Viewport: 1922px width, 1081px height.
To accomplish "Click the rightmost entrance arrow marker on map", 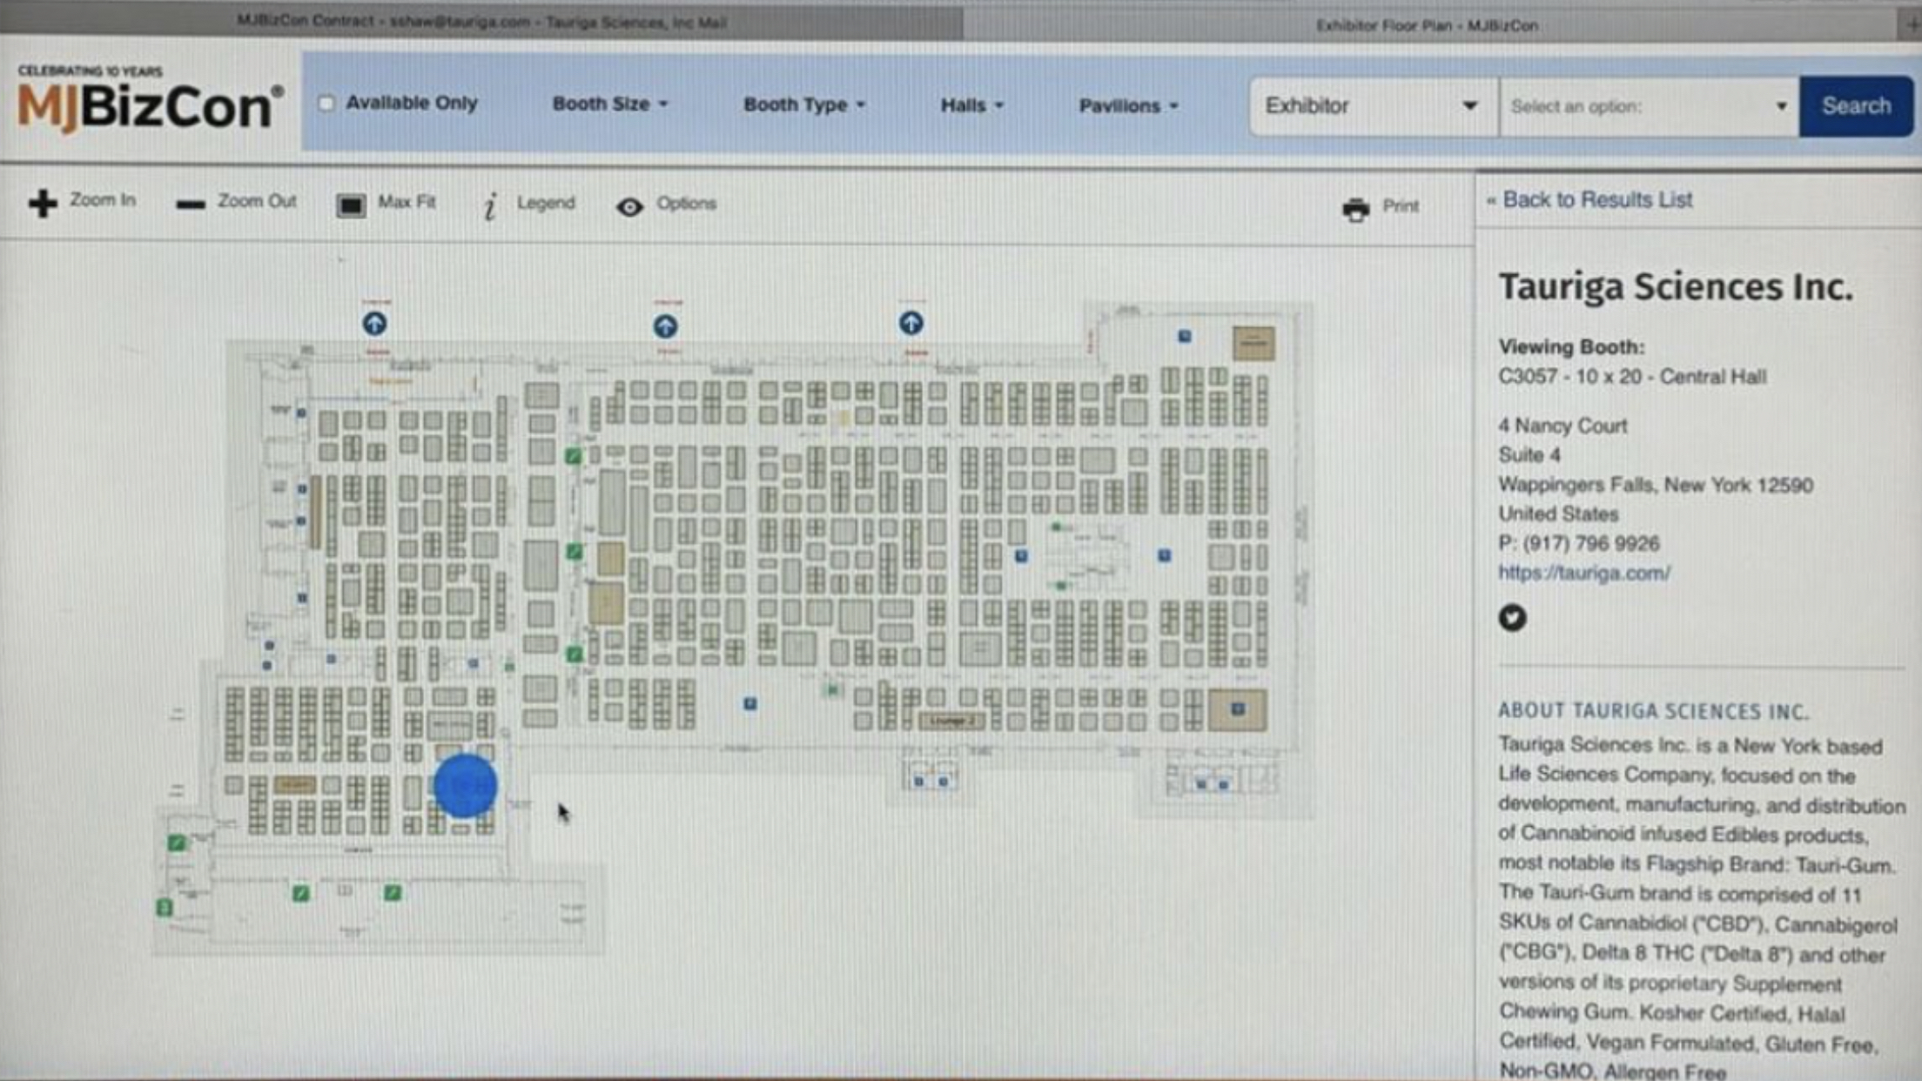I will (x=911, y=324).
